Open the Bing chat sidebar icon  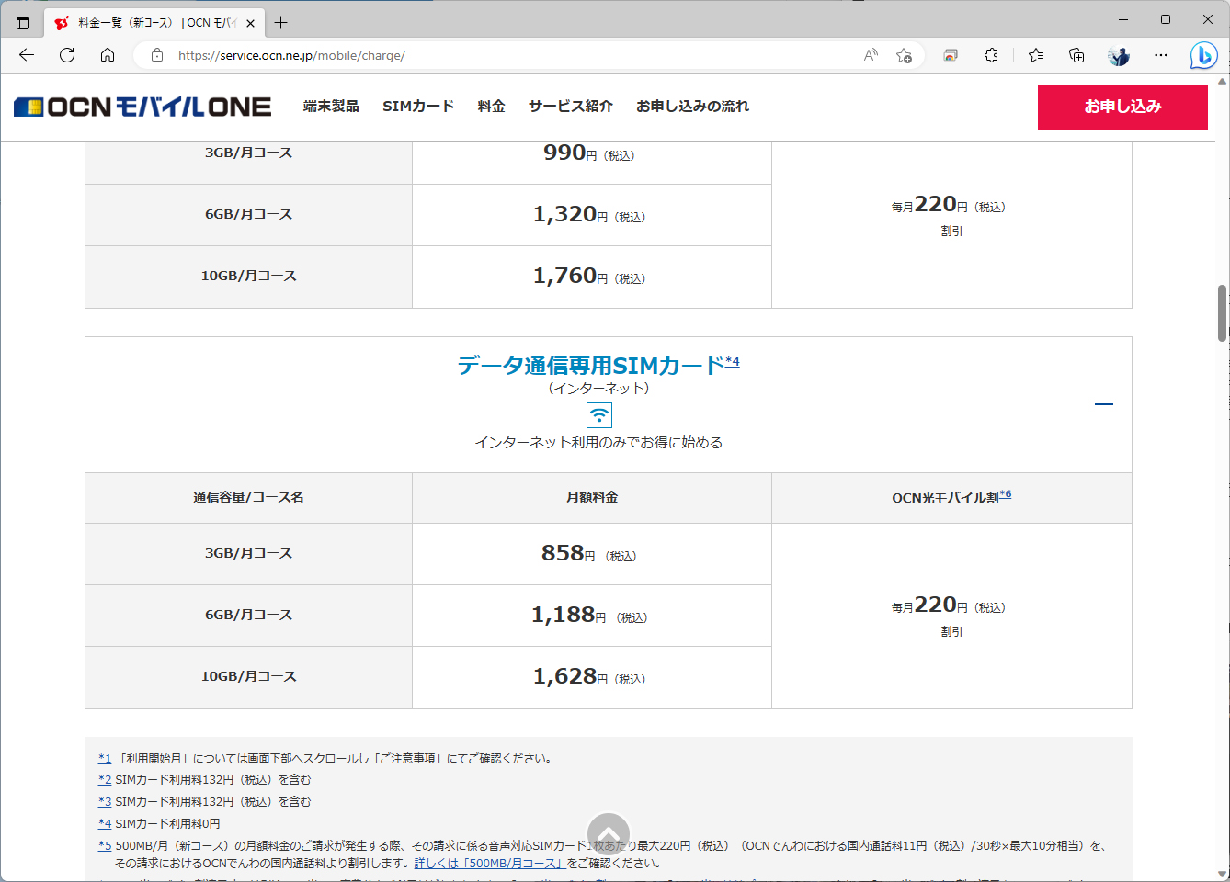pos(1203,55)
